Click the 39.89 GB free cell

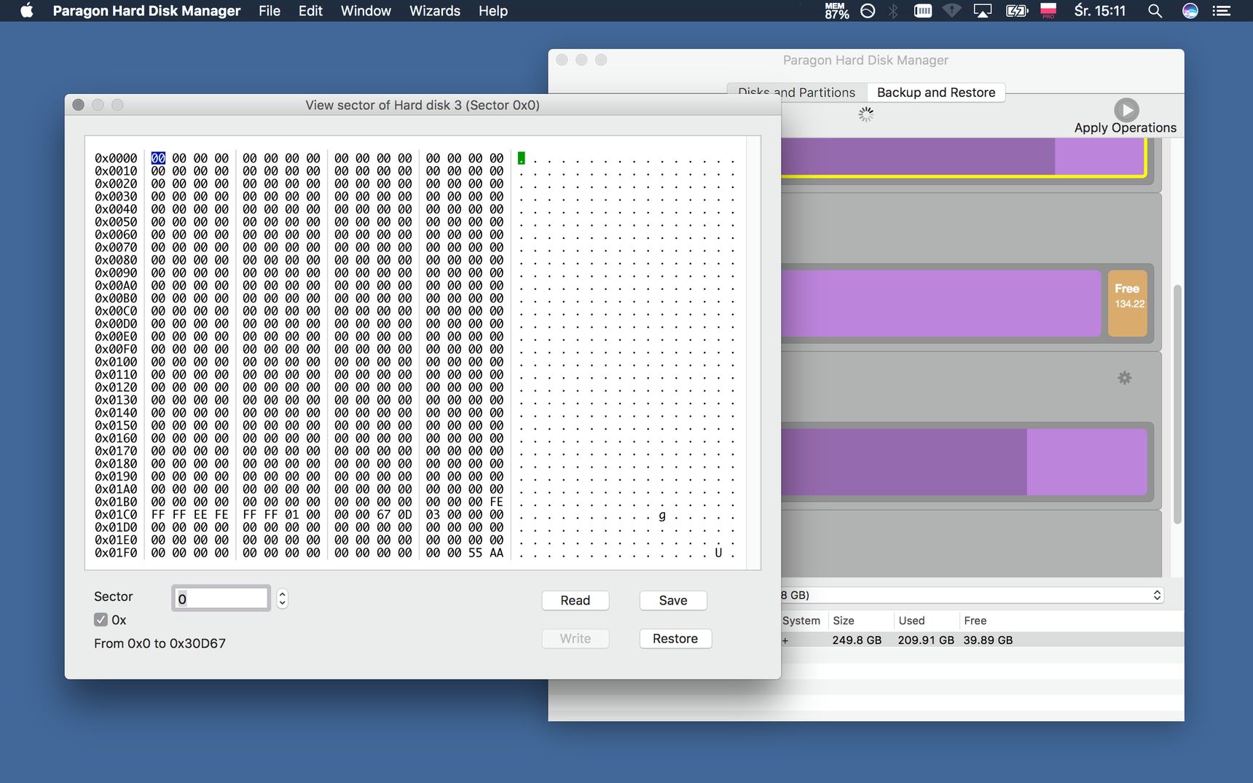point(988,640)
